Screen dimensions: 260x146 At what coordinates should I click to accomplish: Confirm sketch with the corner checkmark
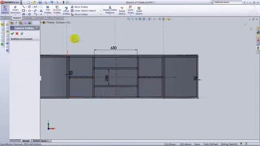point(246,24)
